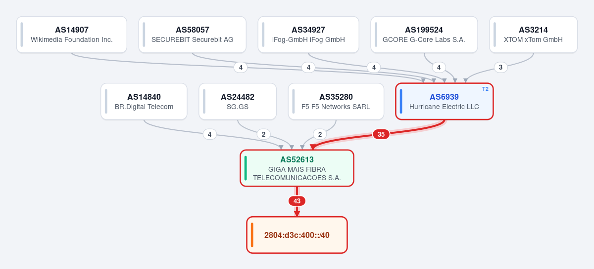
Task: Click the AS58057 SECUREBIT node
Action: pyautogui.click(x=193, y=35)
